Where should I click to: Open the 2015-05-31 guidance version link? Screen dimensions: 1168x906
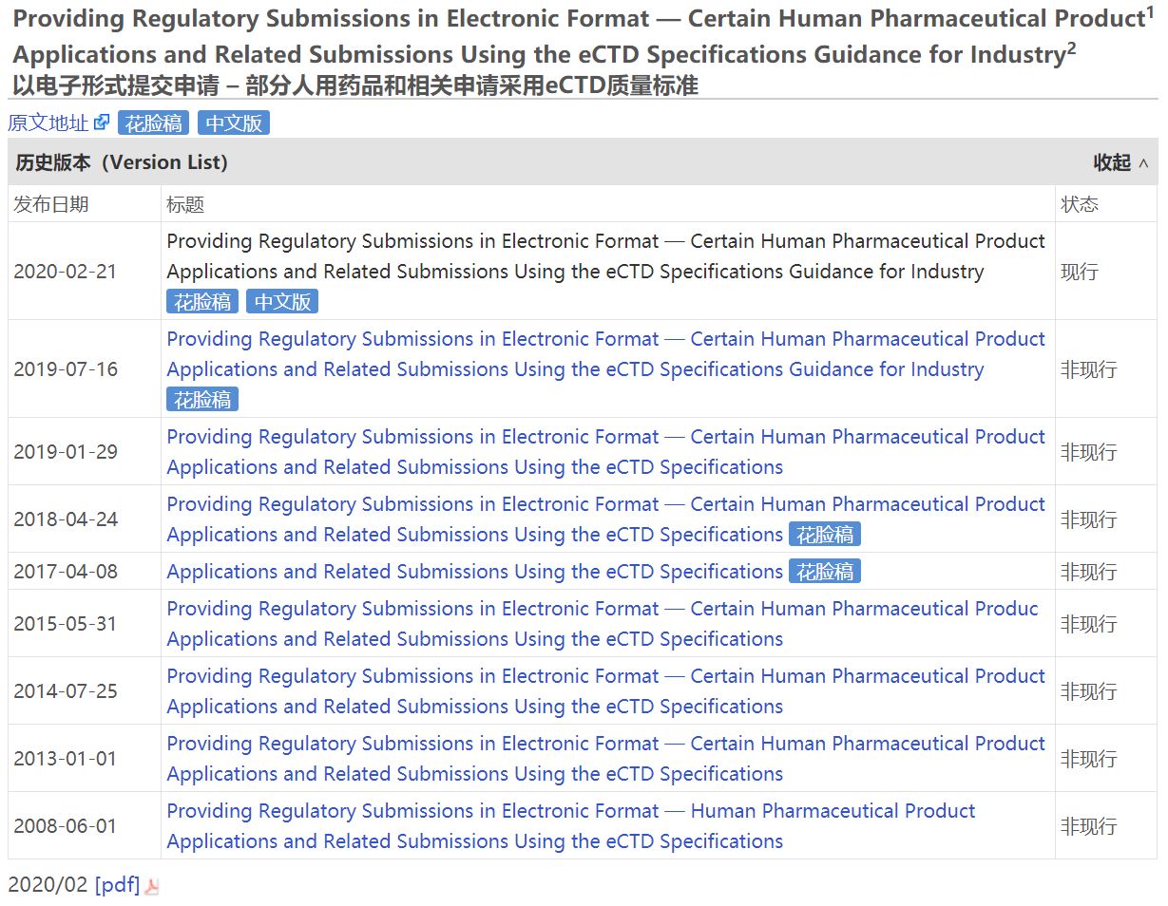point(603,624)
